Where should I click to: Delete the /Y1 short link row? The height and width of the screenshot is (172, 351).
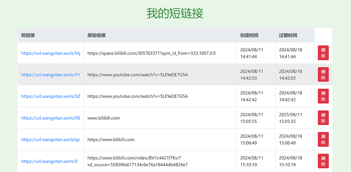(x=323, y=74)
